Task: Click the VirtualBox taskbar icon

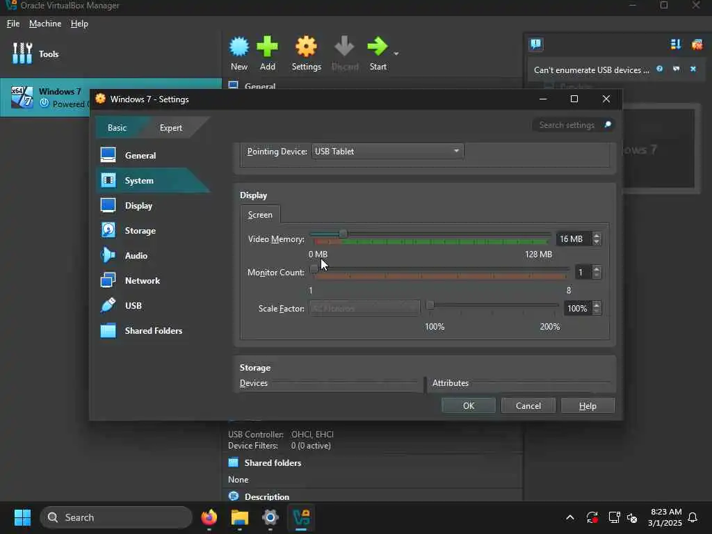Action: coord(301,517)
